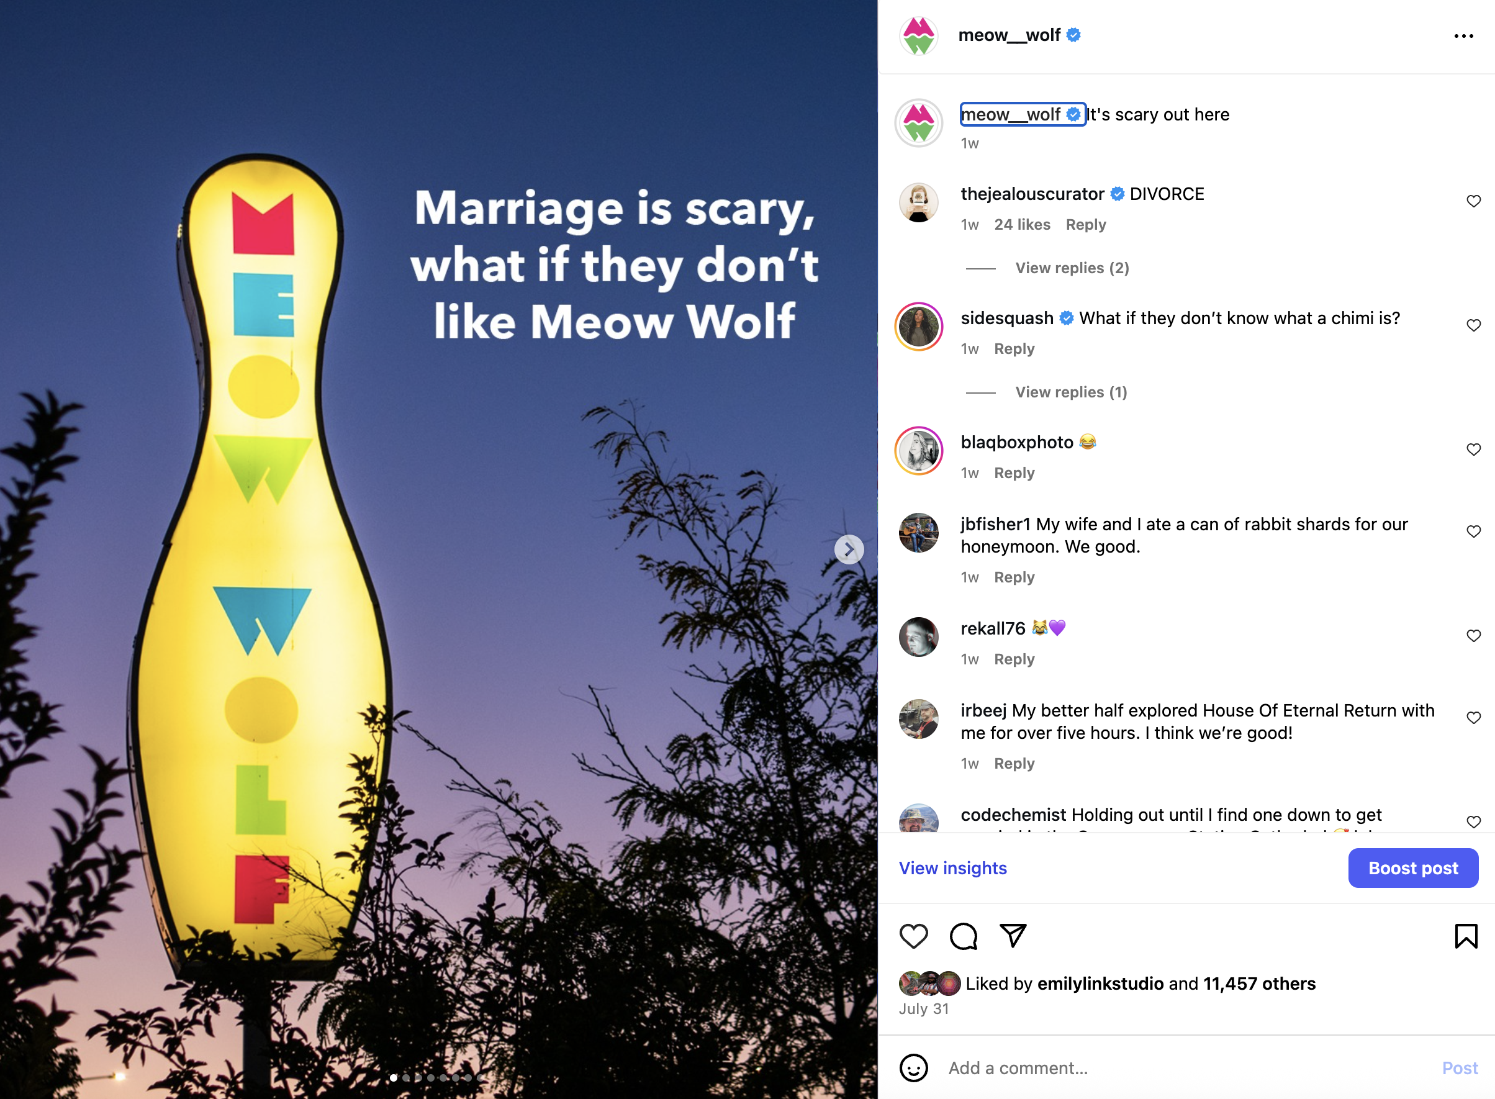Open emilylinkstudio's profile link

tap(1100, 984)
